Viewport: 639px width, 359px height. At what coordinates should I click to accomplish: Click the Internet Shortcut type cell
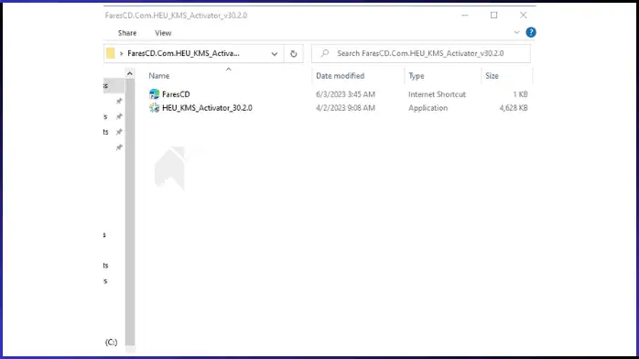click(437, 94)
